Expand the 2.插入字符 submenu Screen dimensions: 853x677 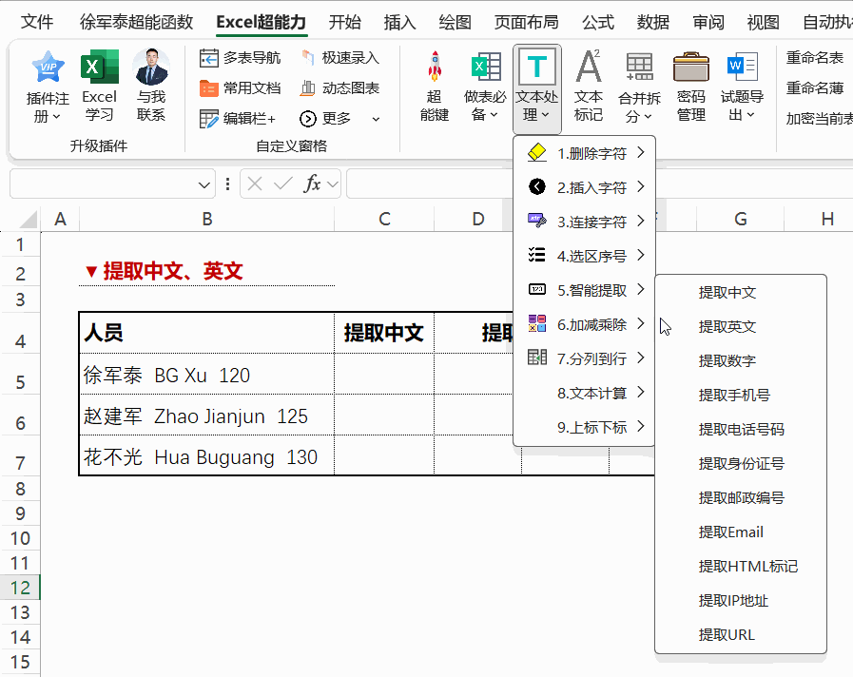coord(641,186)
